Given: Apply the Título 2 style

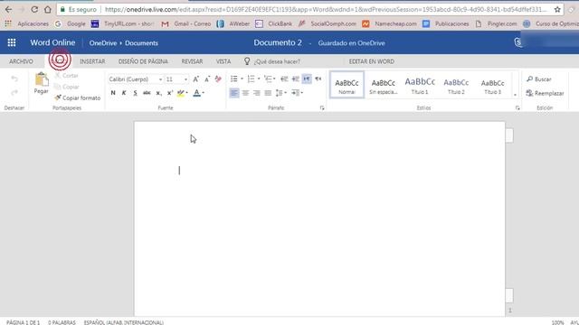Looking at the screenshot, I should 456,85.
